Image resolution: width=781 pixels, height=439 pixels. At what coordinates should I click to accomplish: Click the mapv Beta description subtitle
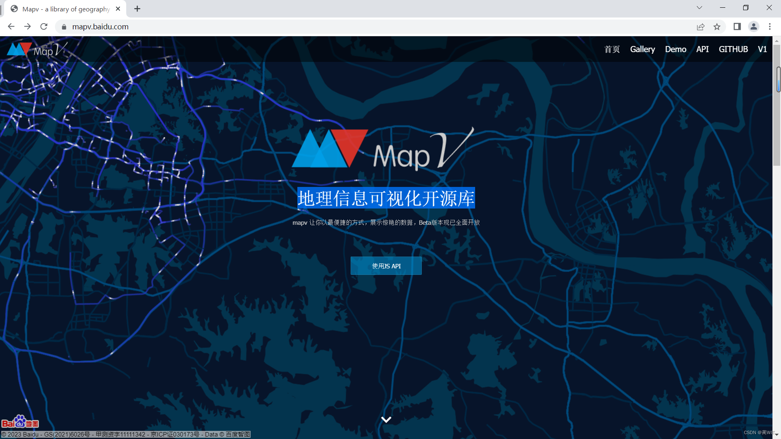click(386, 223)
